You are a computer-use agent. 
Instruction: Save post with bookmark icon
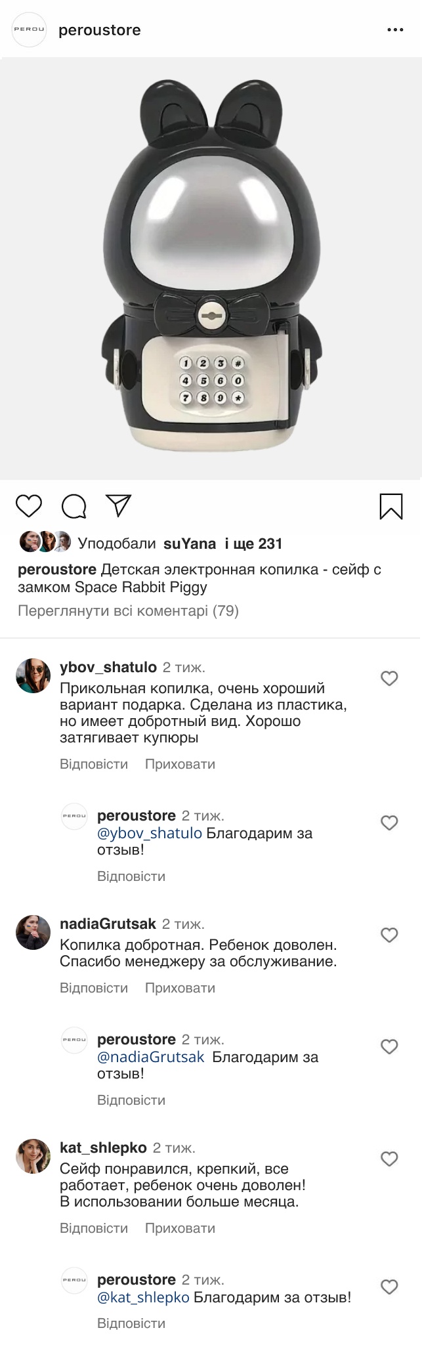[391, 507]
